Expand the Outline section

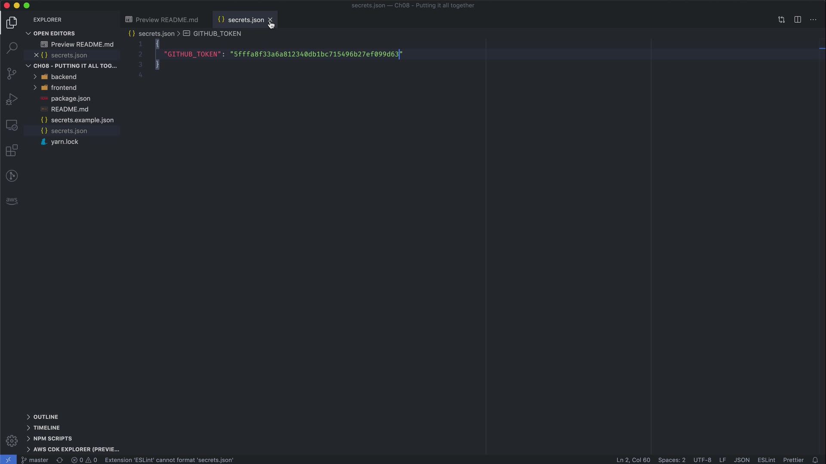pyautogui.click(x=46, y=417)
